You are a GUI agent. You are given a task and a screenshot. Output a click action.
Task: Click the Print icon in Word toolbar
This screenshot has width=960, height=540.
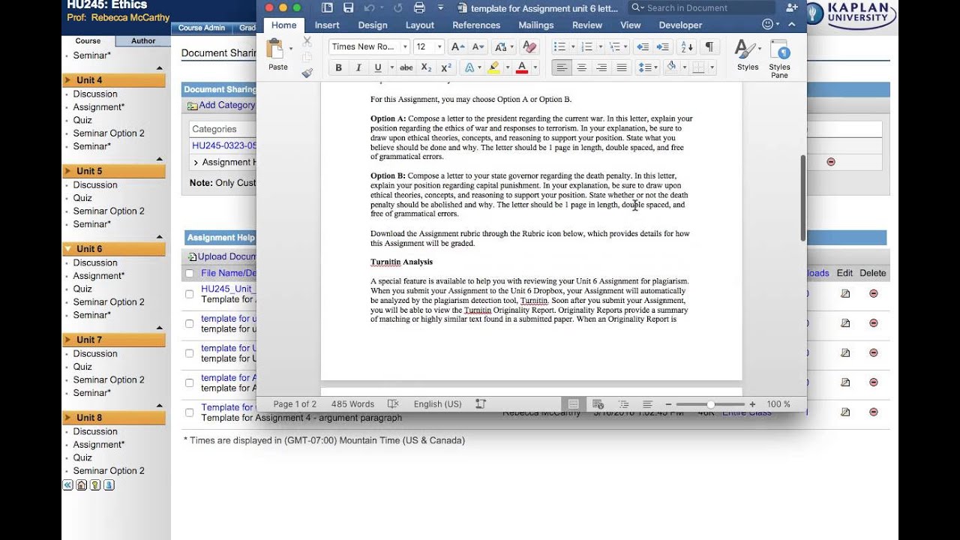pyautogui.click(x=420, y=7)
